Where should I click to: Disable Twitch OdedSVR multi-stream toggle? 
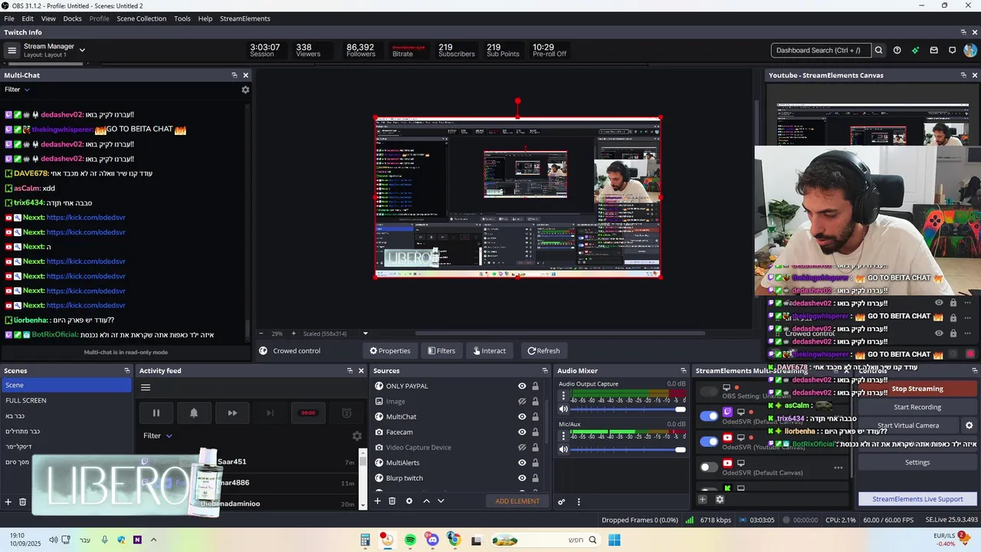click(709, 416)
